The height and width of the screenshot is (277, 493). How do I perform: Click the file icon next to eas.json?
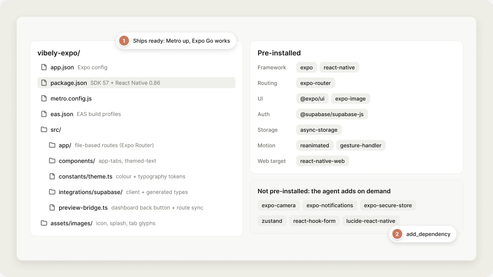[44, 114]
